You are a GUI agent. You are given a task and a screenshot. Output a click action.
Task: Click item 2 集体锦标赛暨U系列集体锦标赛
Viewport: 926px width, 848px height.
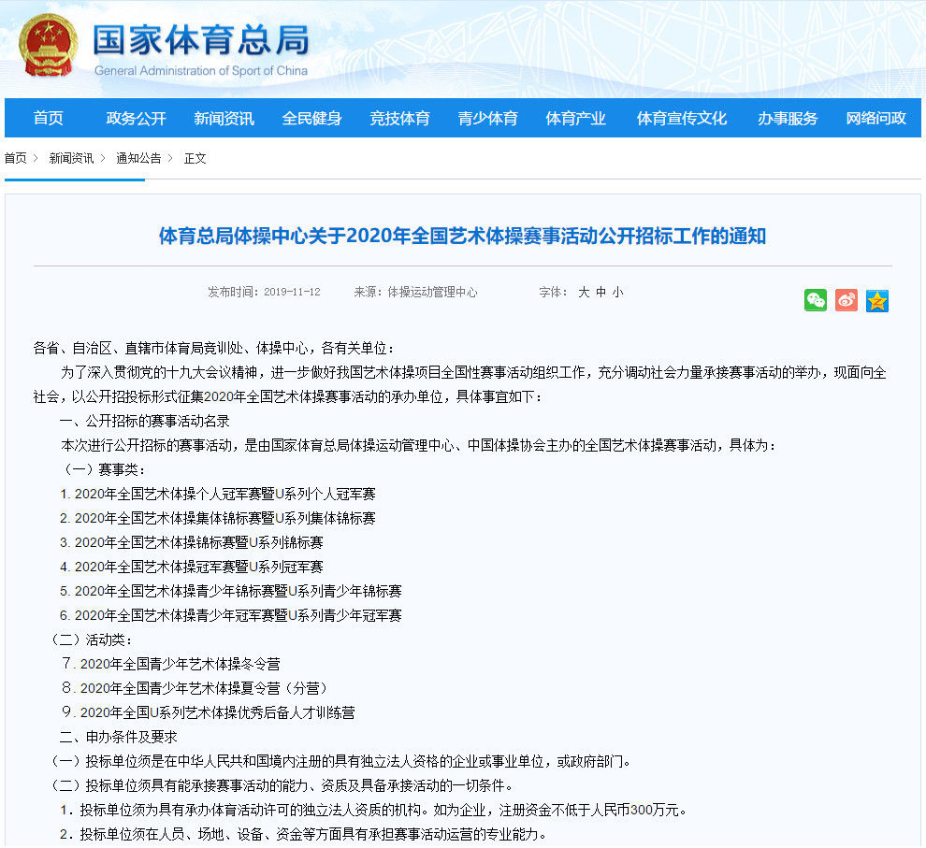pyautogui.click(x=217, y=518)
